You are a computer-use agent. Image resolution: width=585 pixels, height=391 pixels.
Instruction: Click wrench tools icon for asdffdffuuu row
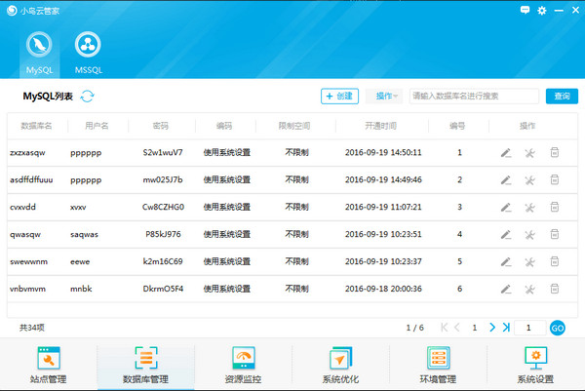pyautogui.click(x=529, y=180)
